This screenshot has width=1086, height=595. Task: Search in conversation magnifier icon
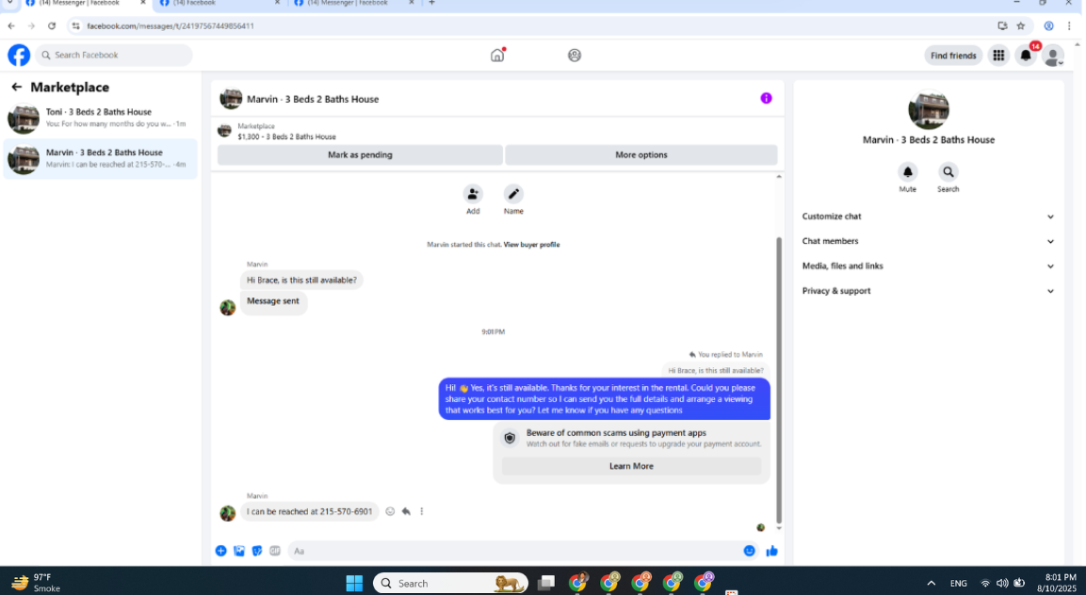[948, 171]
